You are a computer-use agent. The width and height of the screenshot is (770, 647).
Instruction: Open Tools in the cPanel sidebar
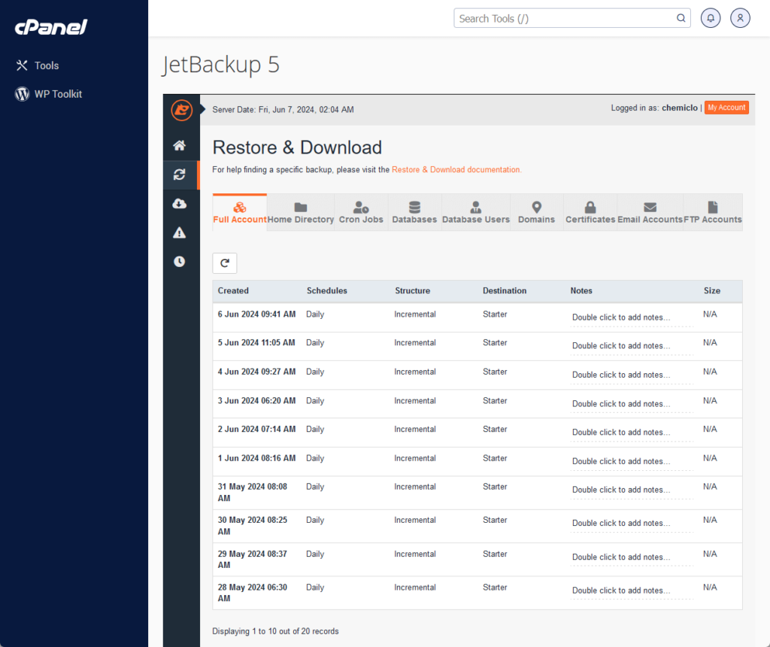pyautogui.click(x=38, y=65)
